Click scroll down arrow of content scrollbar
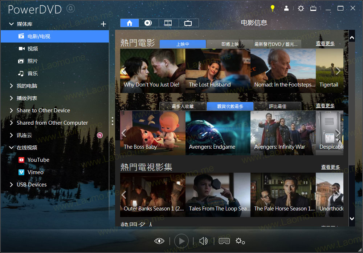The height and width of the screenshot is (253, 363). click(x=352, y=218)
